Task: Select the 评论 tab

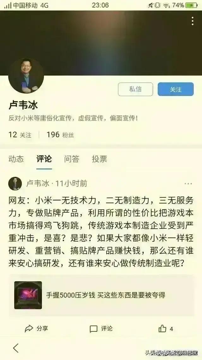Action: pyautogui.click(x=44, y=159)
